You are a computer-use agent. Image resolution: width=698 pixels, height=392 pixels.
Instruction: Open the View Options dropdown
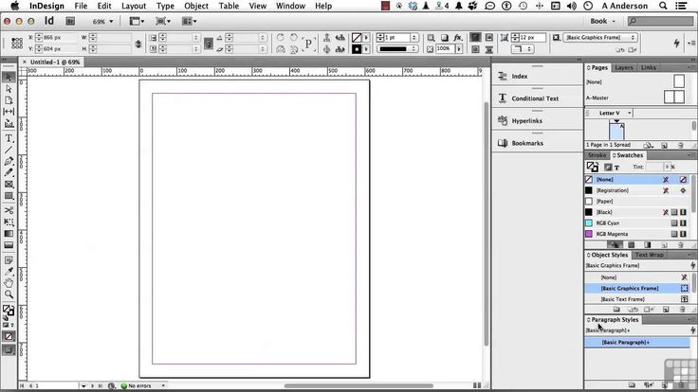pos(137,21)
